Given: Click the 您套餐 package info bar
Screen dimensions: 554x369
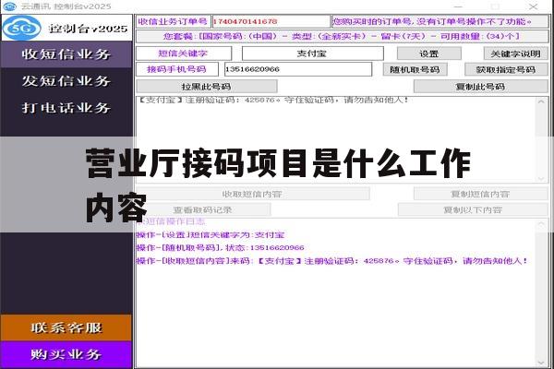Looking at the screenshot, I should pos(342,36).
